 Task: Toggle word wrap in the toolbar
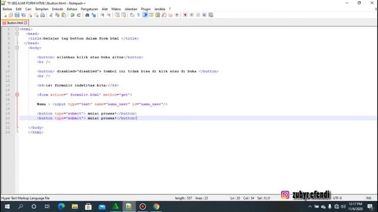[x=132, y=15]
